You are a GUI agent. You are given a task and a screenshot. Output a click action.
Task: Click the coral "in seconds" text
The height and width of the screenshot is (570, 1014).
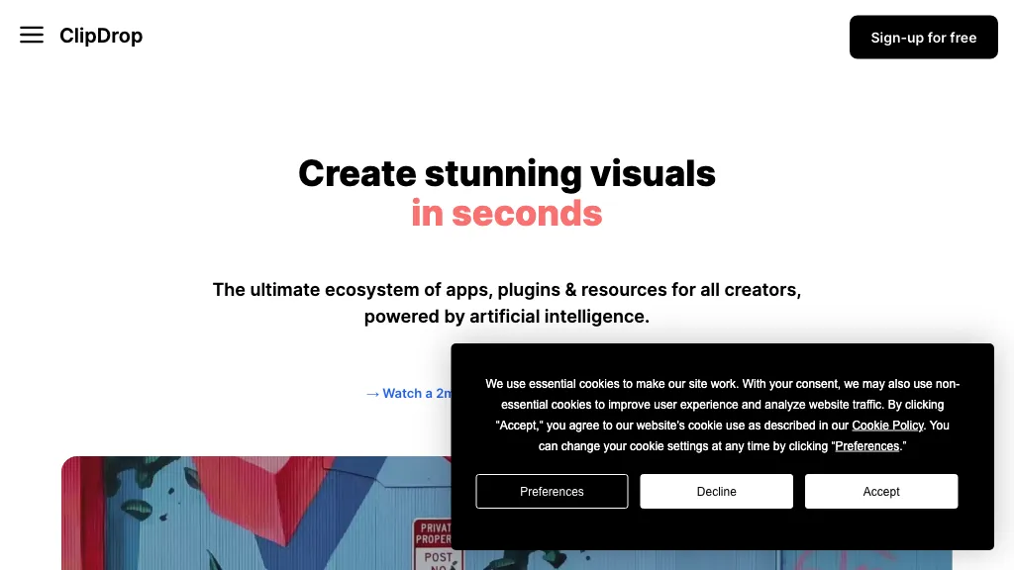pos(507,213)
